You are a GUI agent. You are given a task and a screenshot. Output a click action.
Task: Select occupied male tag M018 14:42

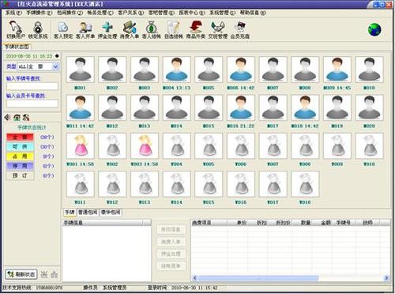tap(305, 107)
